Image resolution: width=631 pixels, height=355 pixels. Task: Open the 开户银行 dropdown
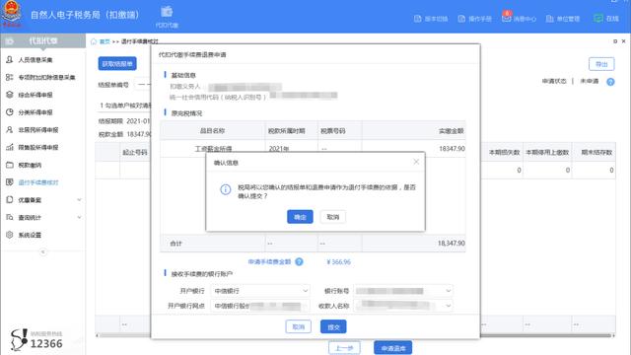point(260,291)
